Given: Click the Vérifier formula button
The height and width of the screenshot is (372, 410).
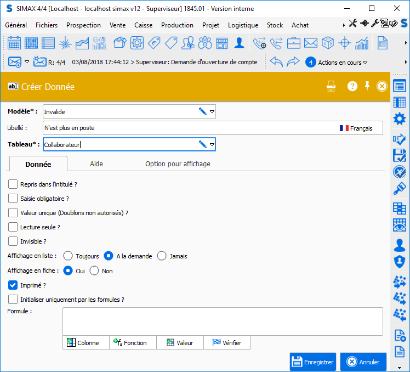Looking at the screenshot, I should pos(227,342).
